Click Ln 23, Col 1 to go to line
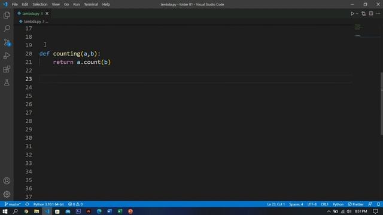 (x=276, y=204)
